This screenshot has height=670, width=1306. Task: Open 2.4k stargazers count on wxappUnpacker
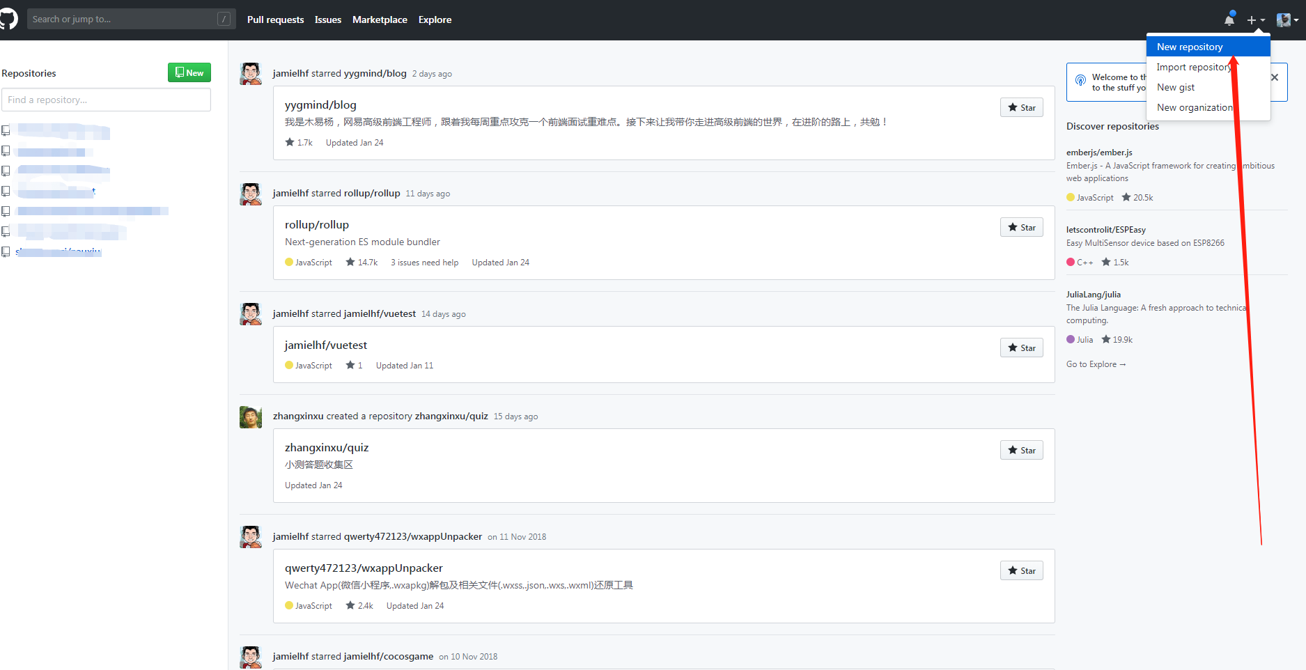[359, 605]
